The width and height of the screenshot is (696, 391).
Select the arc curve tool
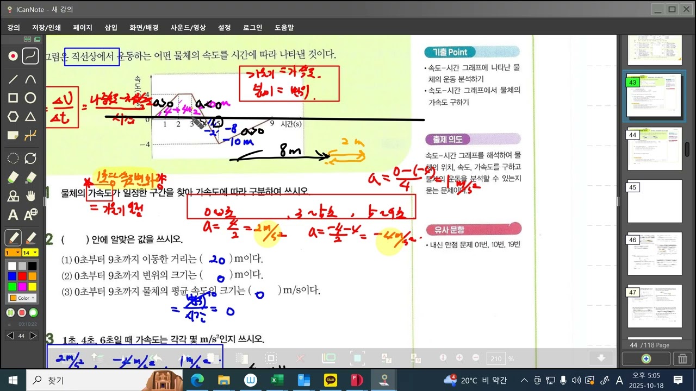coord(31,79)
